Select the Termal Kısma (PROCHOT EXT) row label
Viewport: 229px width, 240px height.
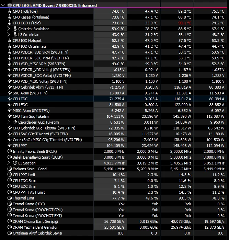[x=37, y=216]
